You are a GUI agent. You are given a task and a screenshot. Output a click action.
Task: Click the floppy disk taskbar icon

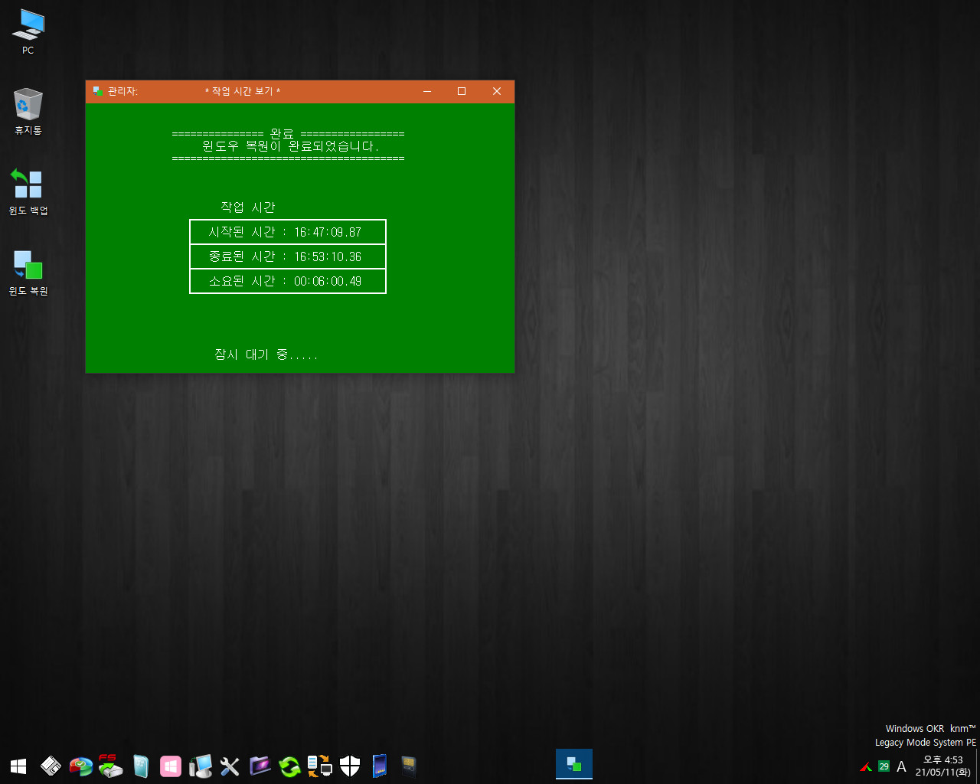[51, 766]
